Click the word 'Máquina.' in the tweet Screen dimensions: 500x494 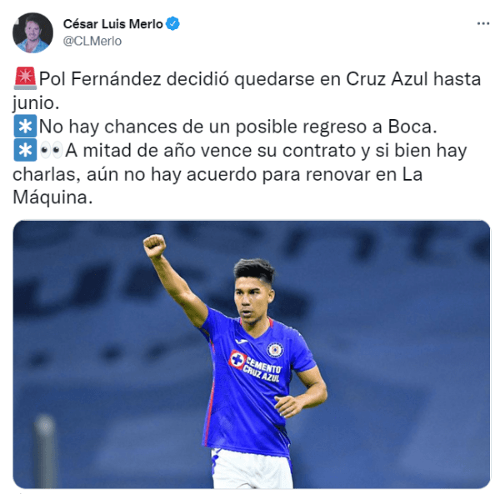(52, 197)
